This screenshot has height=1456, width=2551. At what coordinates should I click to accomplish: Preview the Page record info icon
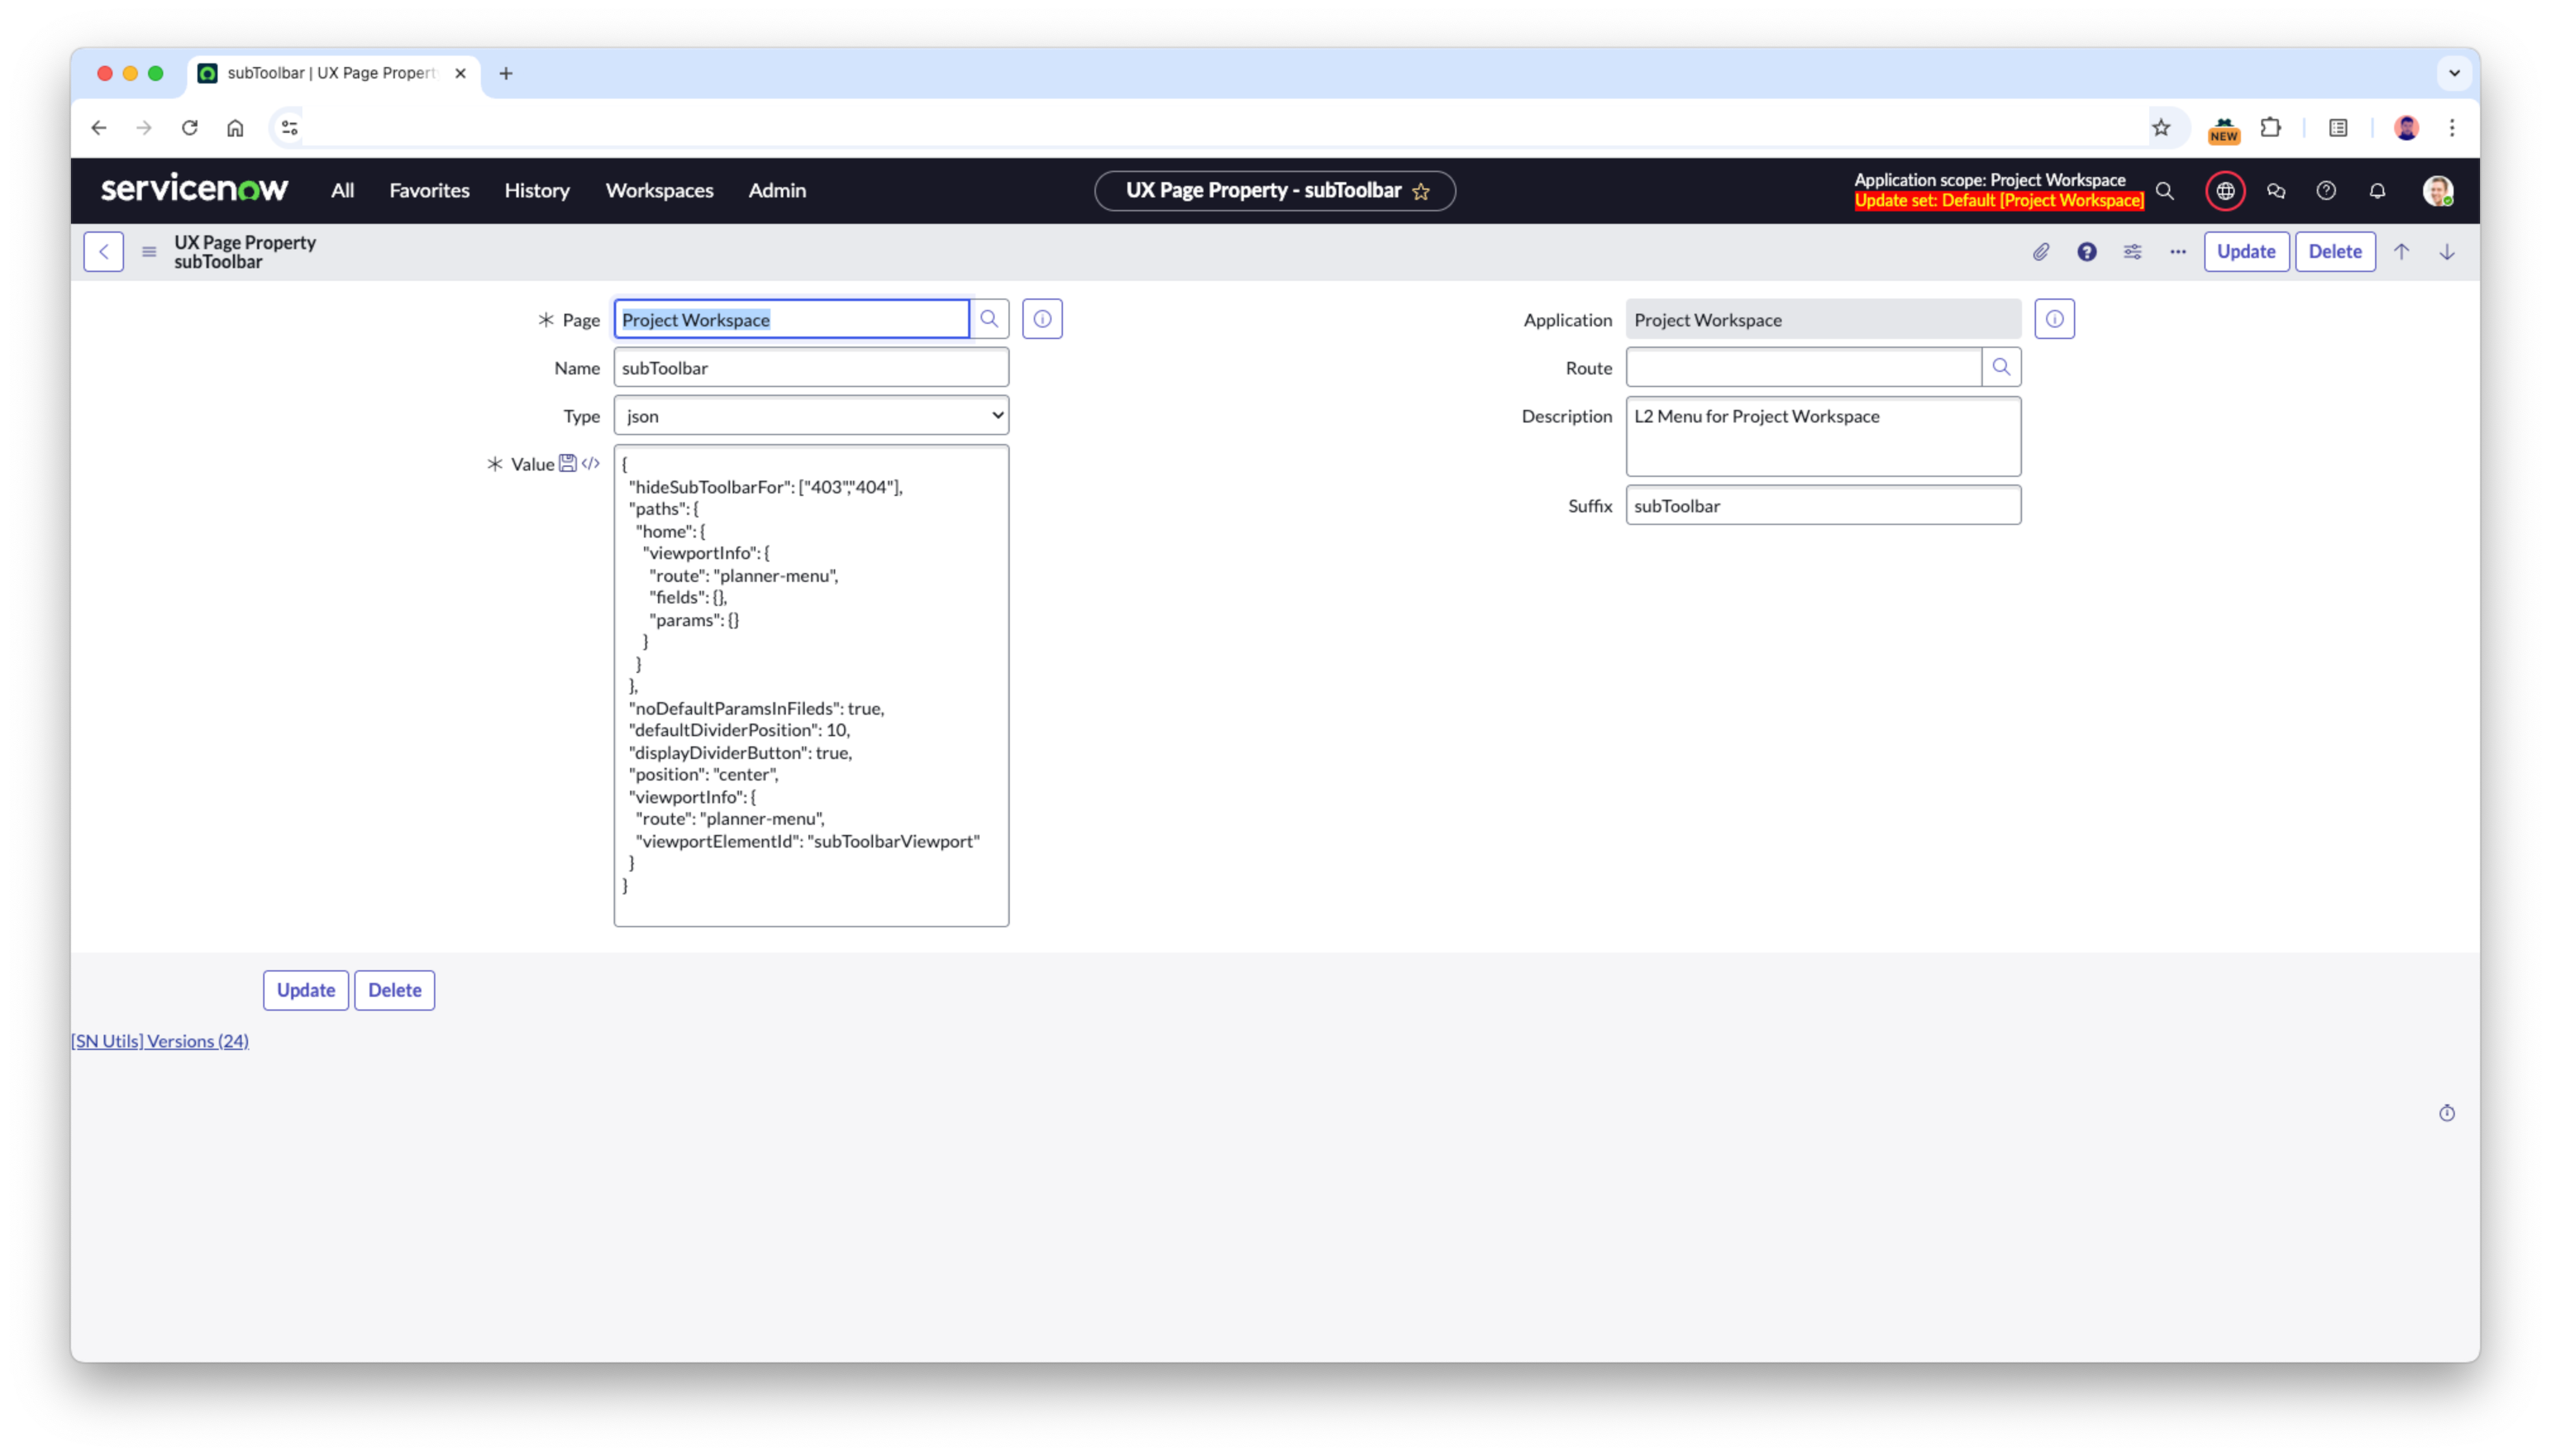(x=1042, y=319)
